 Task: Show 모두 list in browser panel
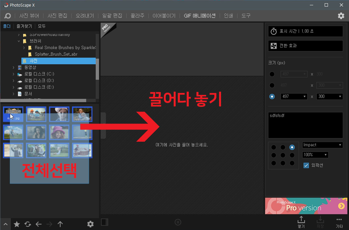[42, 26]
